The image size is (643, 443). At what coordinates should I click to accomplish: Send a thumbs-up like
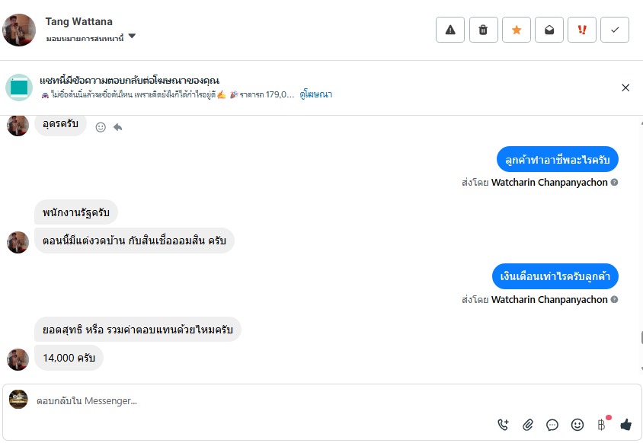tap(626, 425)
